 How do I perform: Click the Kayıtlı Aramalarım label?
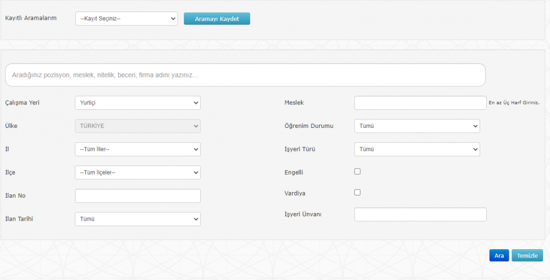tap(30, 19)
